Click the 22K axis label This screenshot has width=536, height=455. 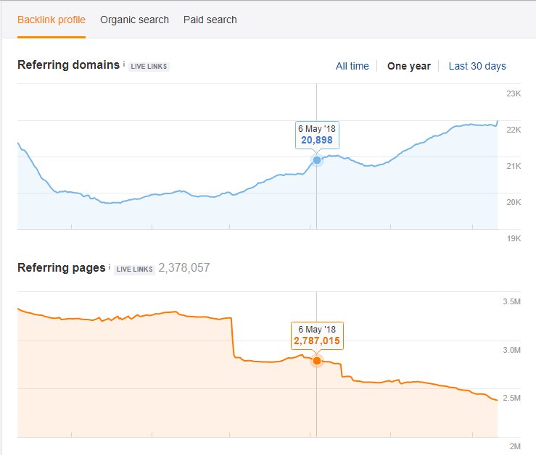pos(514,130)
